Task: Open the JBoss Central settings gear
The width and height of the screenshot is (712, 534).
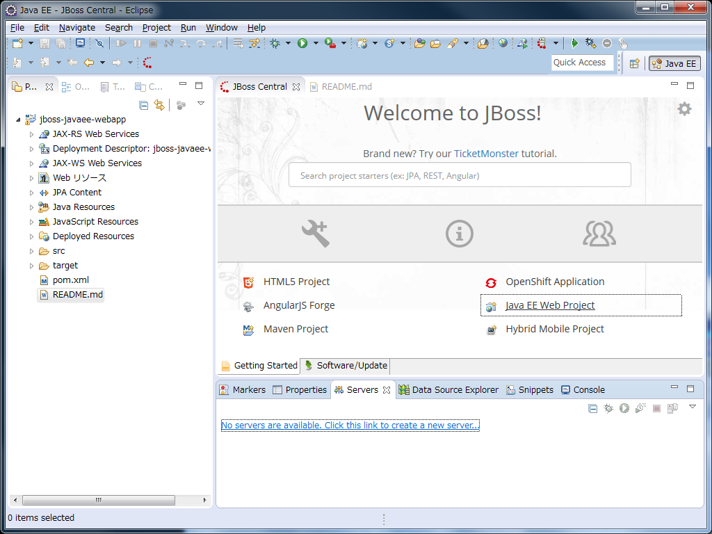Action: coord(683,108)
